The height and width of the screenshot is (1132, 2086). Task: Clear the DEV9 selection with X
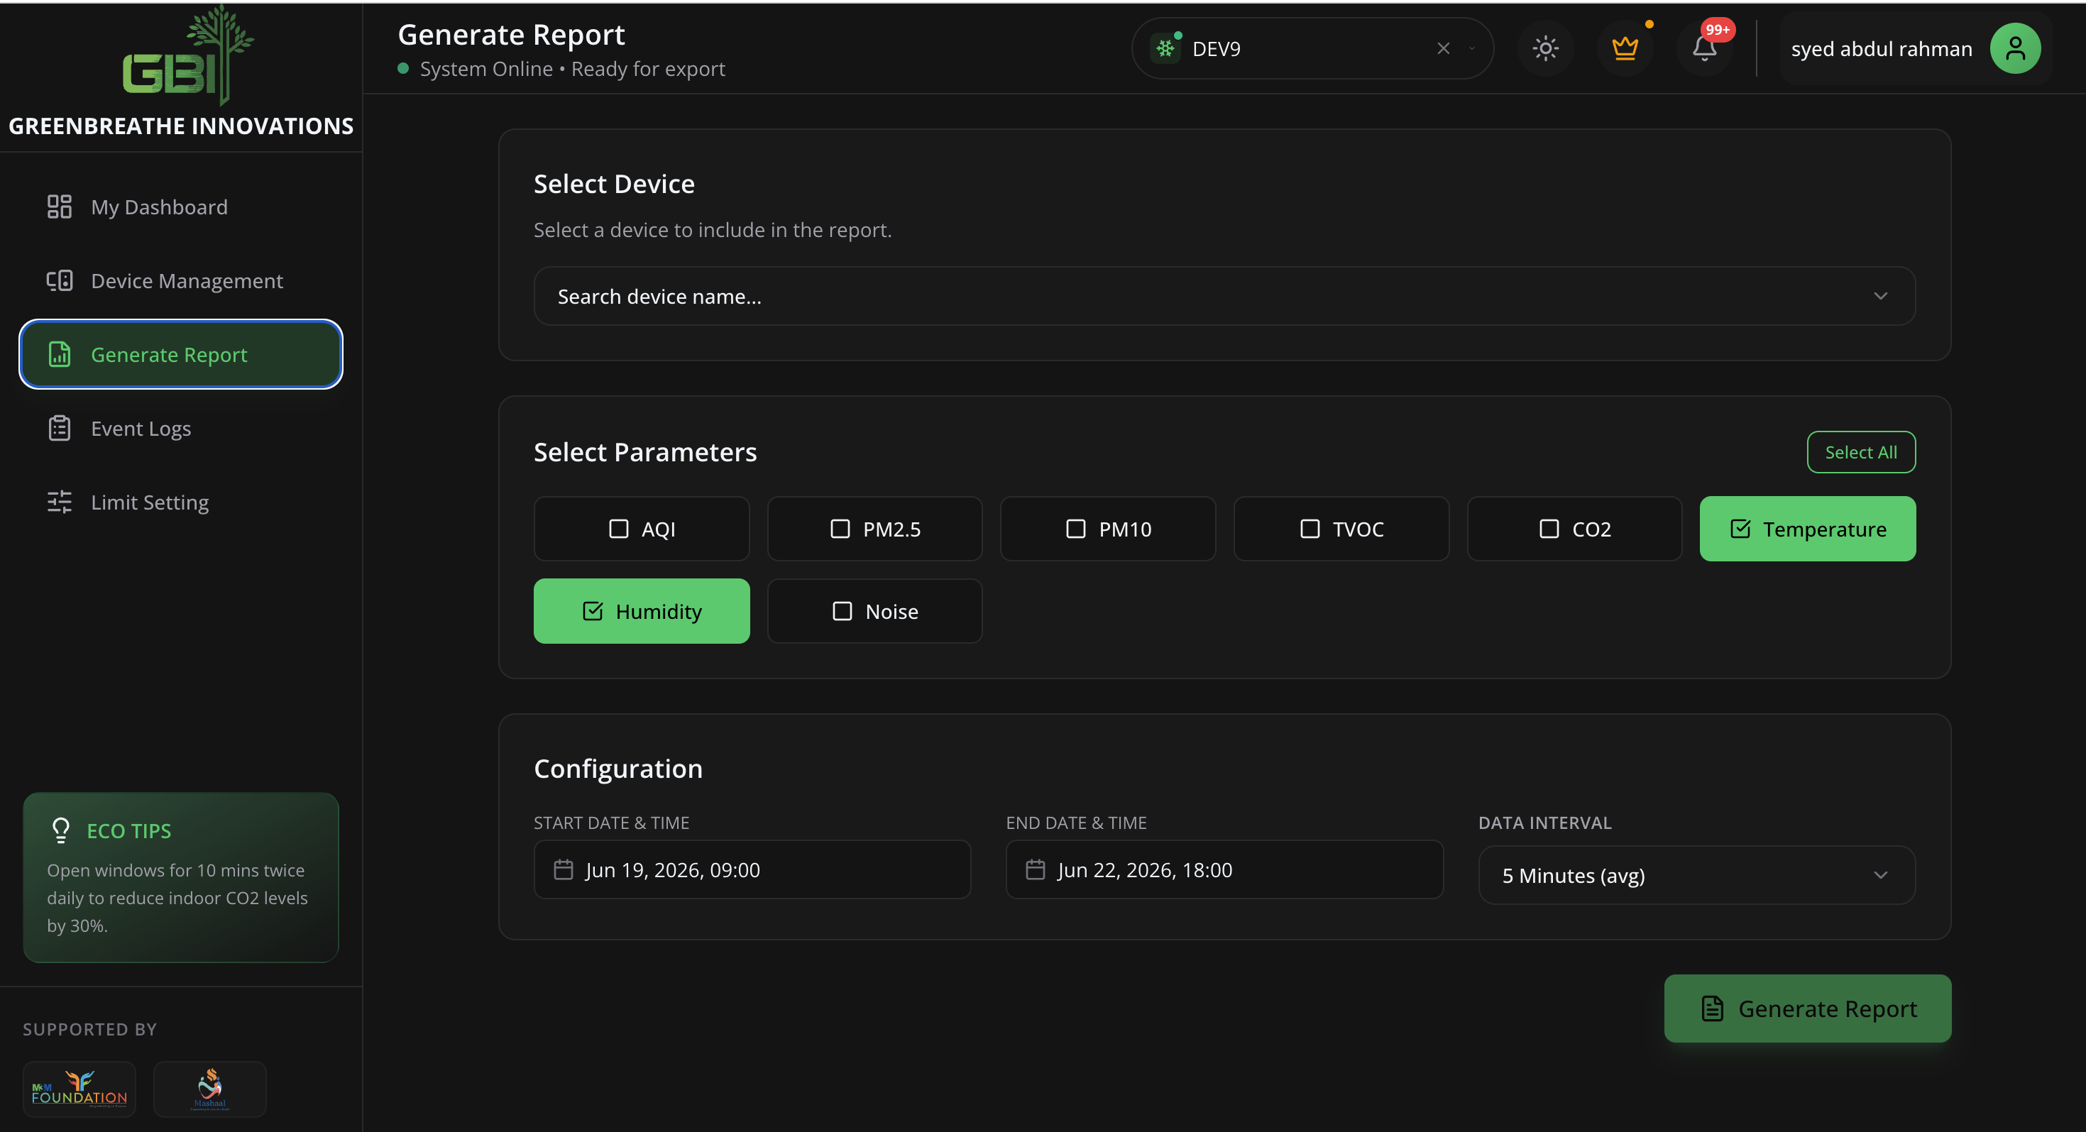pyautogui.click(x=1443, y=48)
